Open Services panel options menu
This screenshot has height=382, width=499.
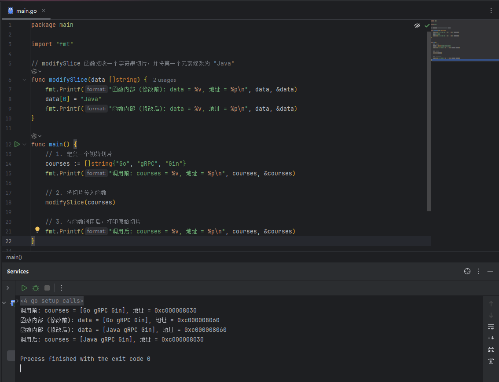[479, 271]
